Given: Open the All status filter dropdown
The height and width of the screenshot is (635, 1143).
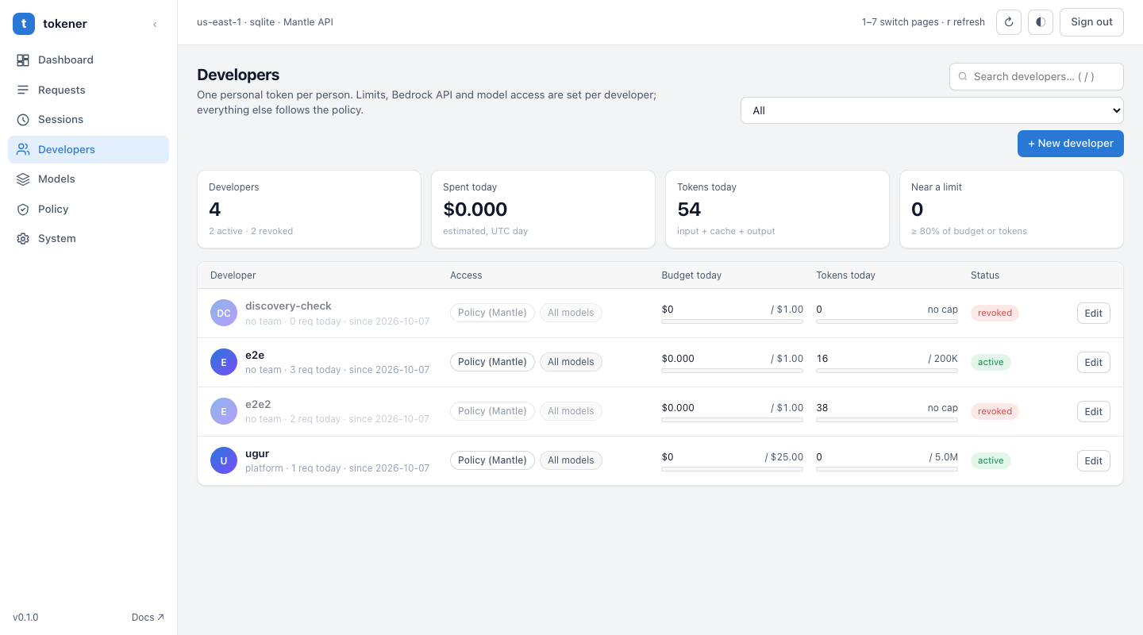Looking at the screenshot, I should tap(932, 110).
